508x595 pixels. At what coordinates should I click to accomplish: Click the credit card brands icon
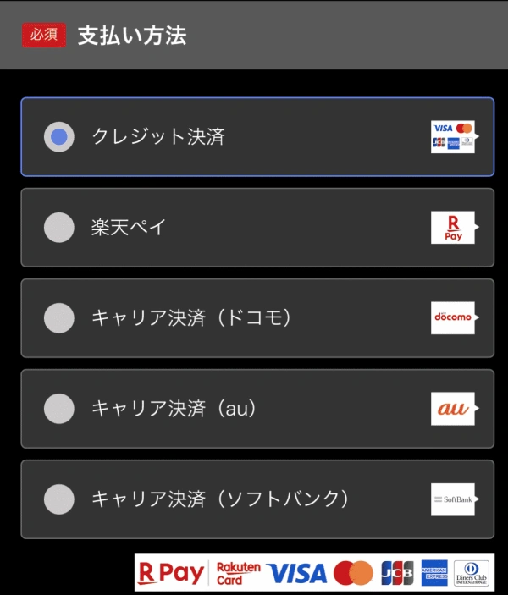[452, 136]
